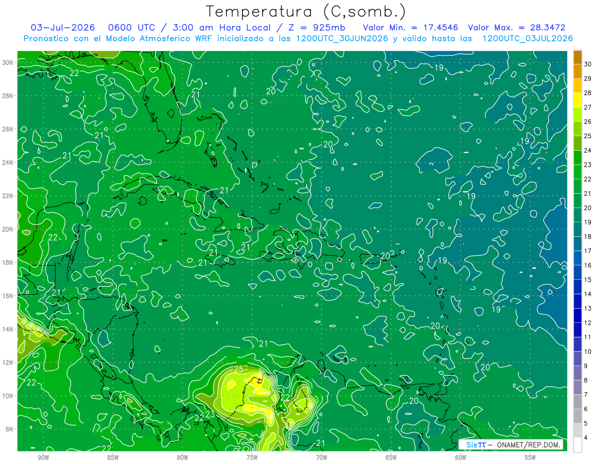Click the "60W" longitude axis label
The image size is (601, 464).
tap(461, 457)
